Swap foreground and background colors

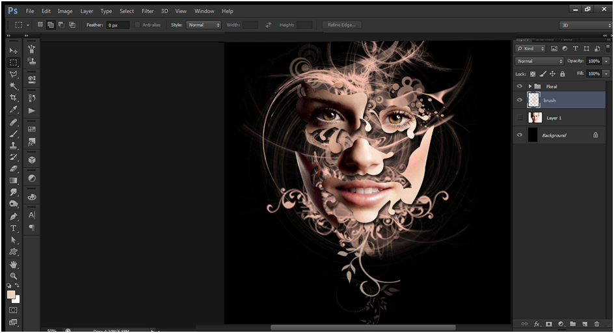coord(17,286)
